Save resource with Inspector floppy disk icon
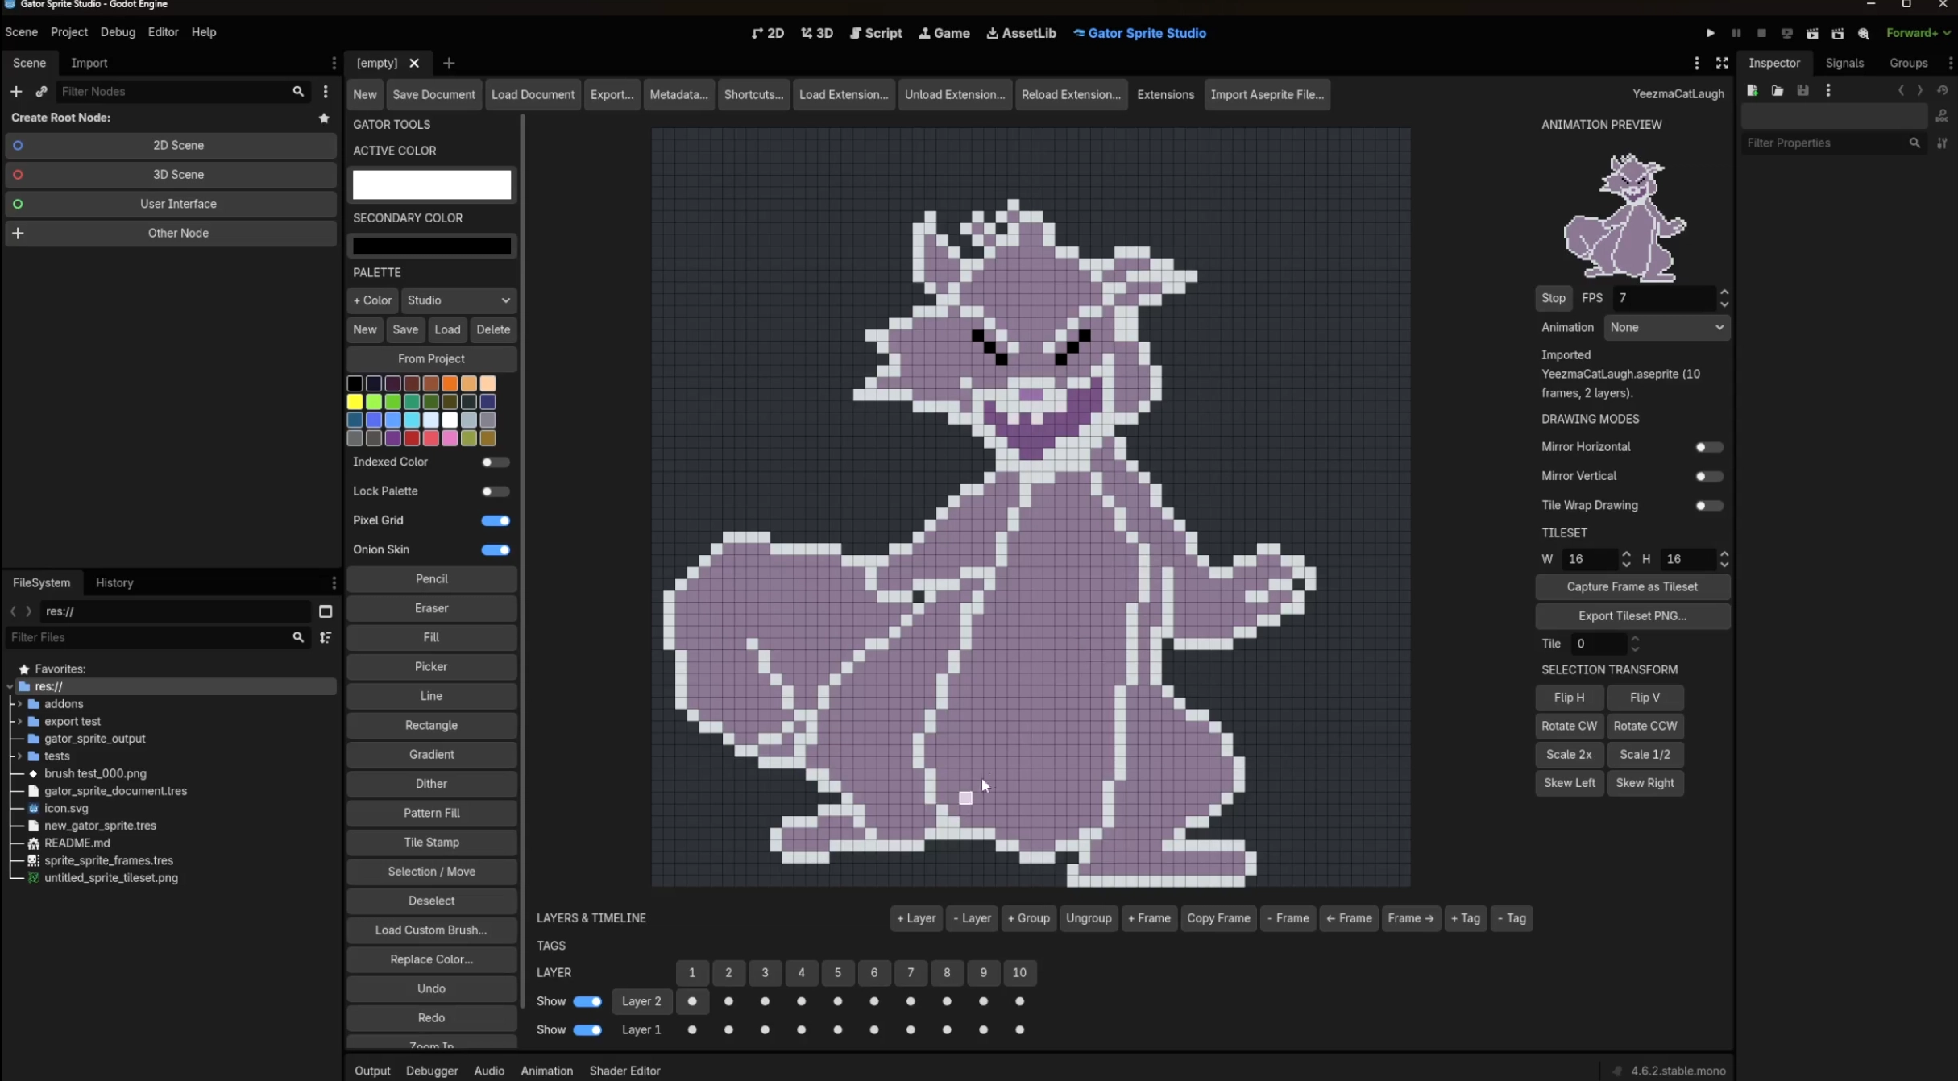The image size is (1958, 1081). 1802,90
